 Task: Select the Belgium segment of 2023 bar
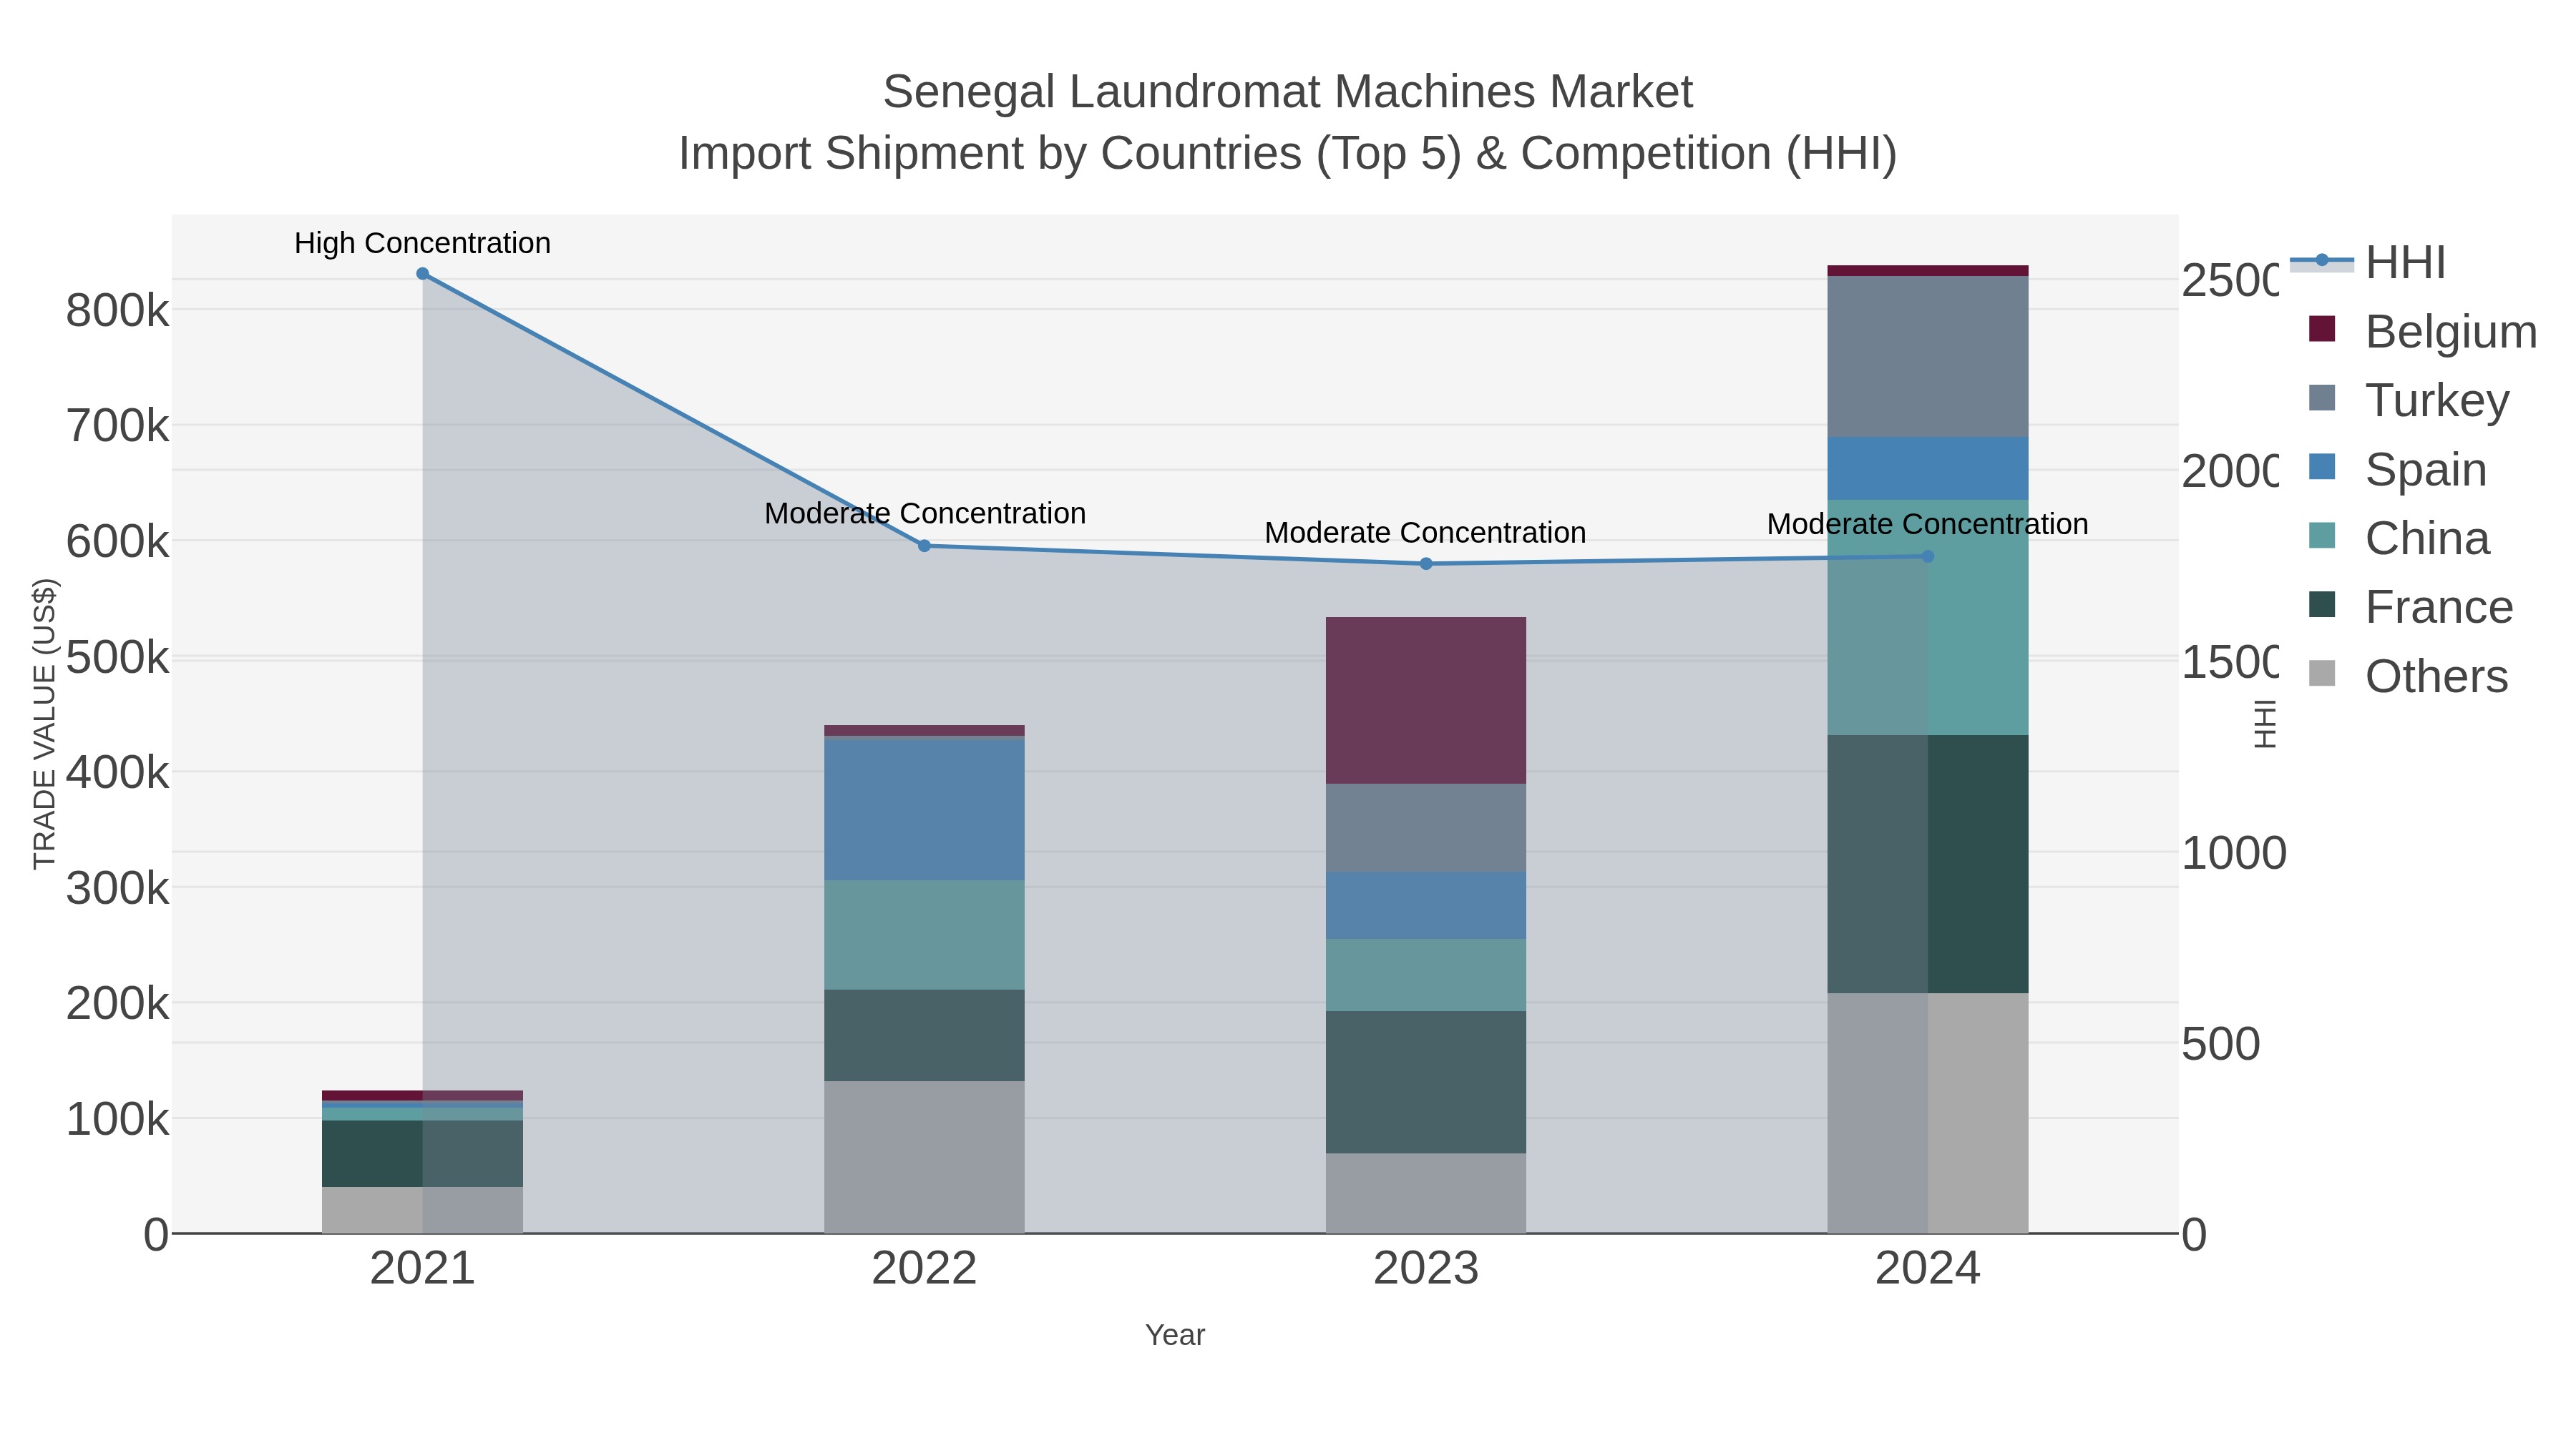pos(1426,701)
